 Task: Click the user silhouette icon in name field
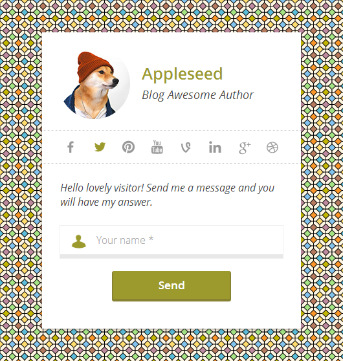point(79,241)
